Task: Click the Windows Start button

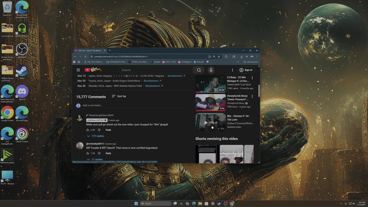Action: [136, 204]
